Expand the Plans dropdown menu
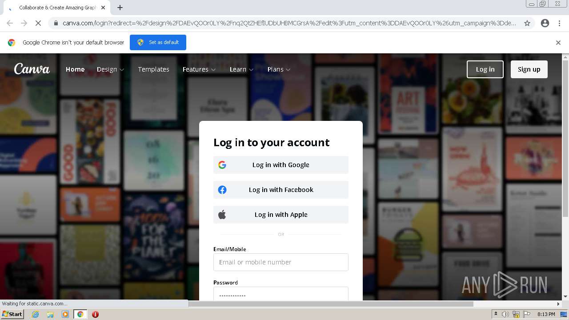This screenshot has height=320, width=569. pos(279,69)
